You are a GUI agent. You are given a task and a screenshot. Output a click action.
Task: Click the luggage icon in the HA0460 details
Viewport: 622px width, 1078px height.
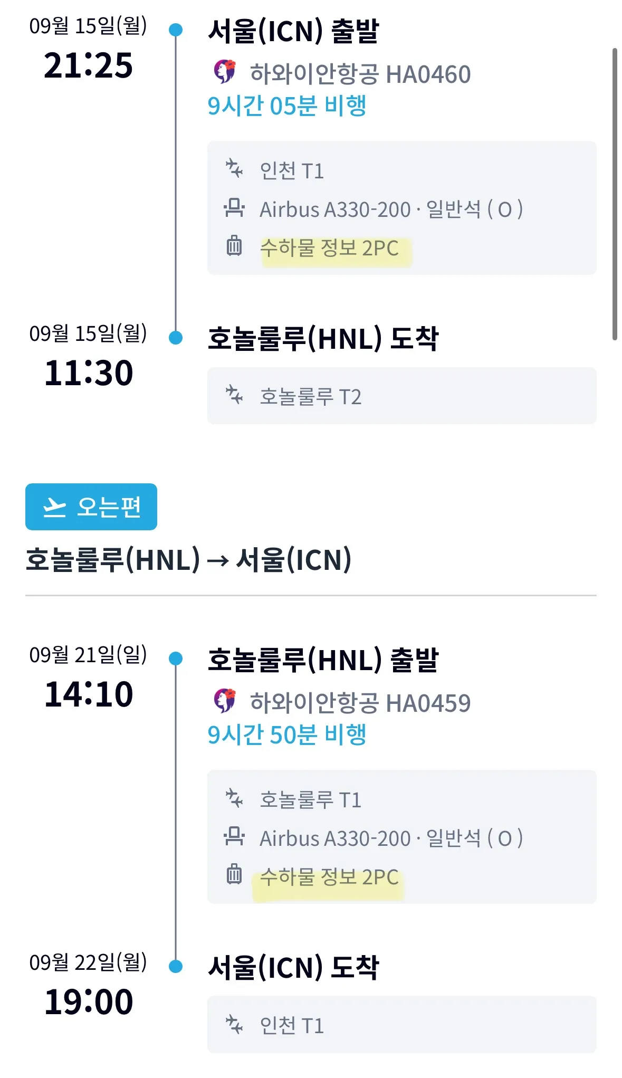pyautogui.click(x=234, y=246)
